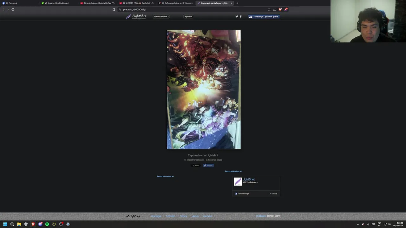Click the microphone tray icon
Image resolution: width=406 pixels, height=228 pixels.
click(368, 224)
